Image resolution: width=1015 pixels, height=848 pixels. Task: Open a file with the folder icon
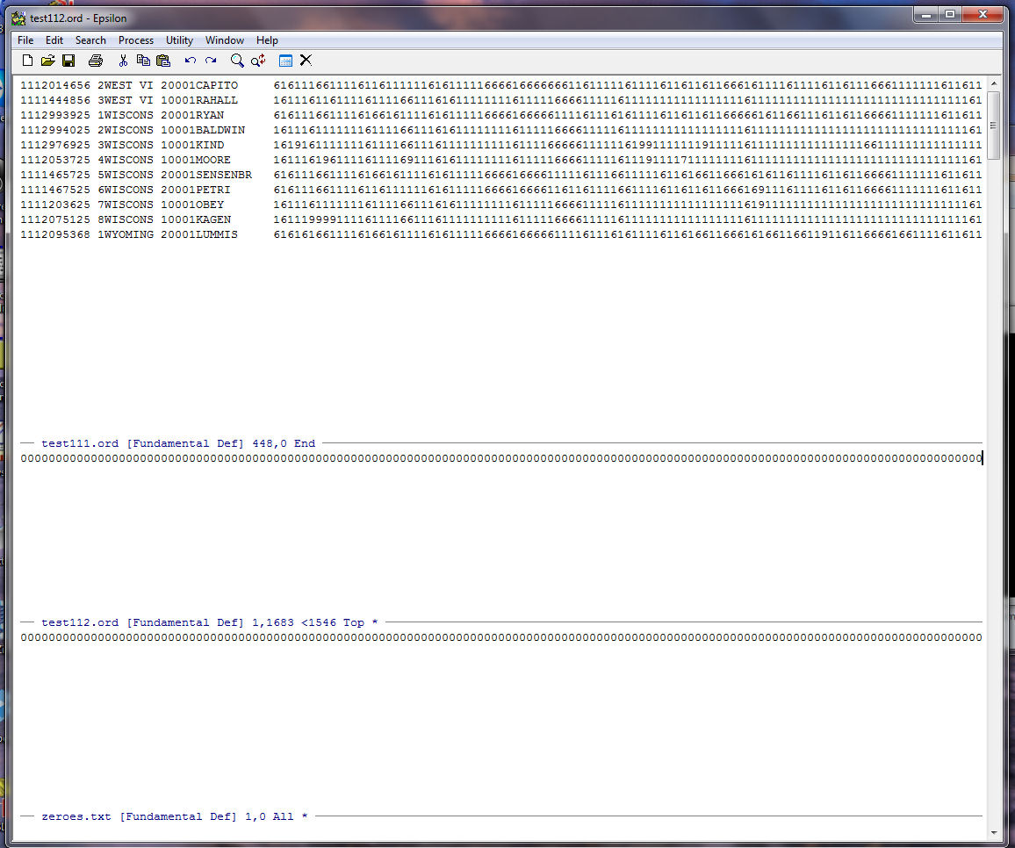pyautogui.click(x=47, y=61)
